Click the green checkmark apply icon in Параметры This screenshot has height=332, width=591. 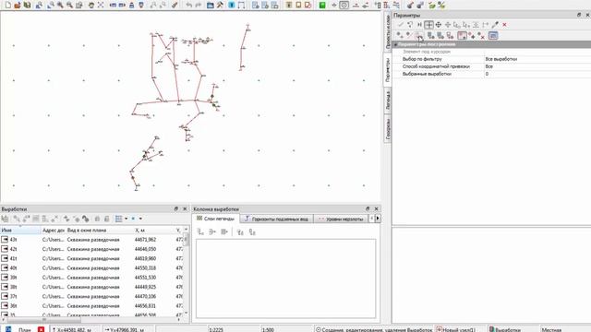pyautogui.click(x=400, y=25)
